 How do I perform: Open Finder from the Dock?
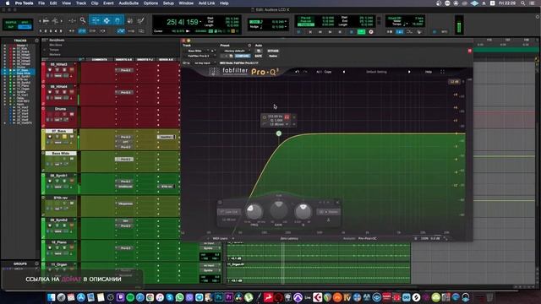52,297
